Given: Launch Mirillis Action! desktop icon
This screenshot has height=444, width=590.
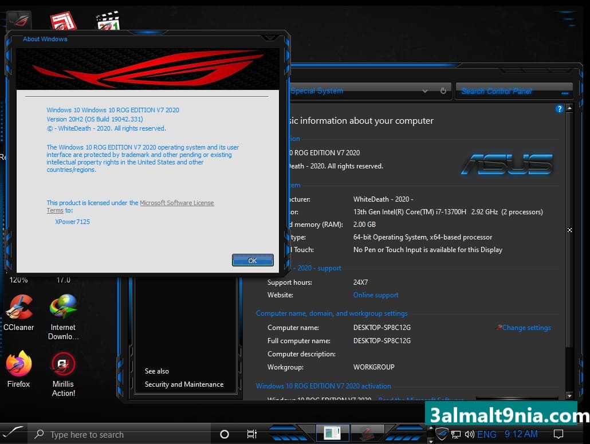Looking at the screenshot, I should click(x=63, y=374).
